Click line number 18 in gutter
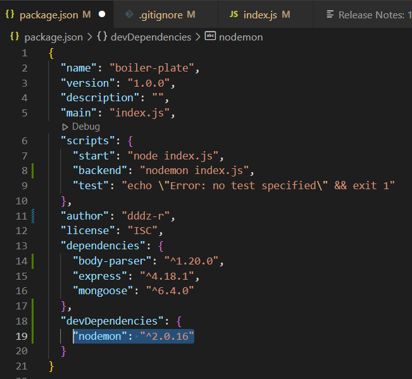This screenshot has height=379, width=412. point(22,321)
